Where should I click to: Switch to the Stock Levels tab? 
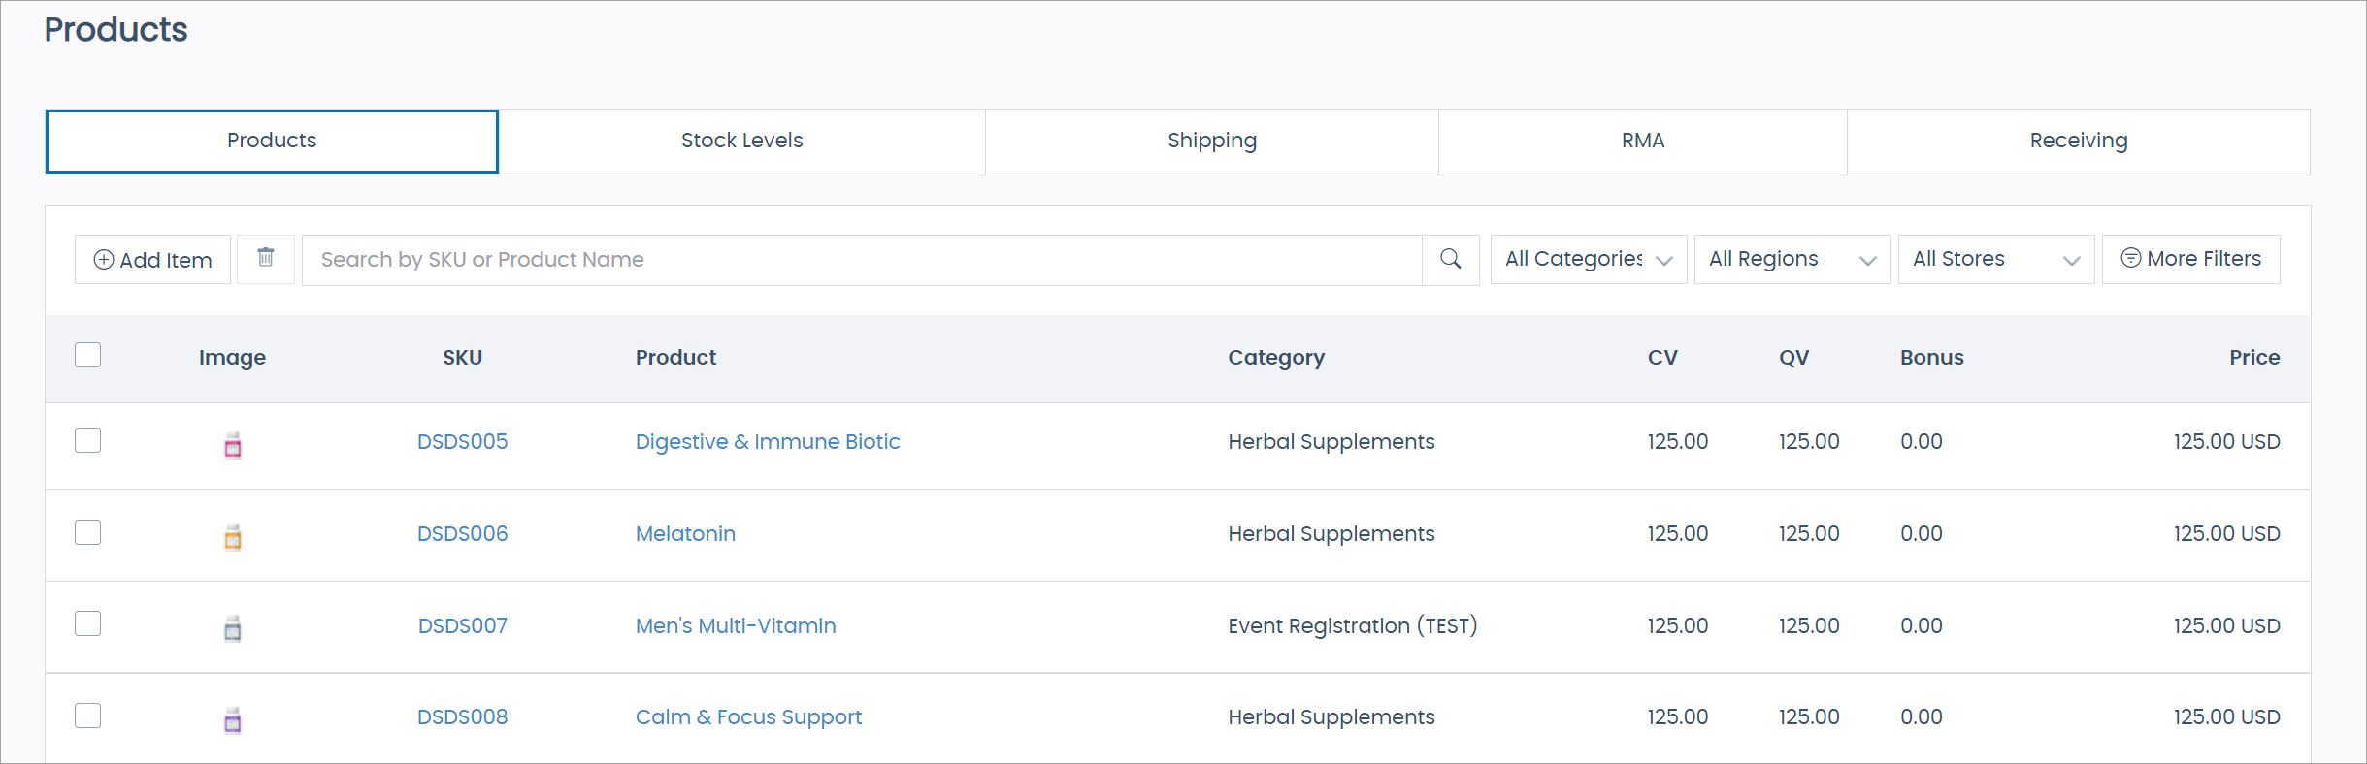(x=741, y=141)
